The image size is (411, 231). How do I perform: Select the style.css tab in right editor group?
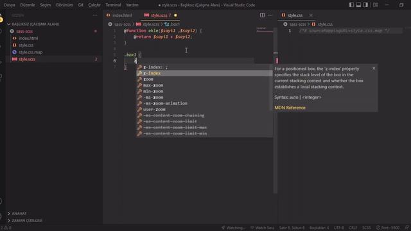(x=295, y=15)
